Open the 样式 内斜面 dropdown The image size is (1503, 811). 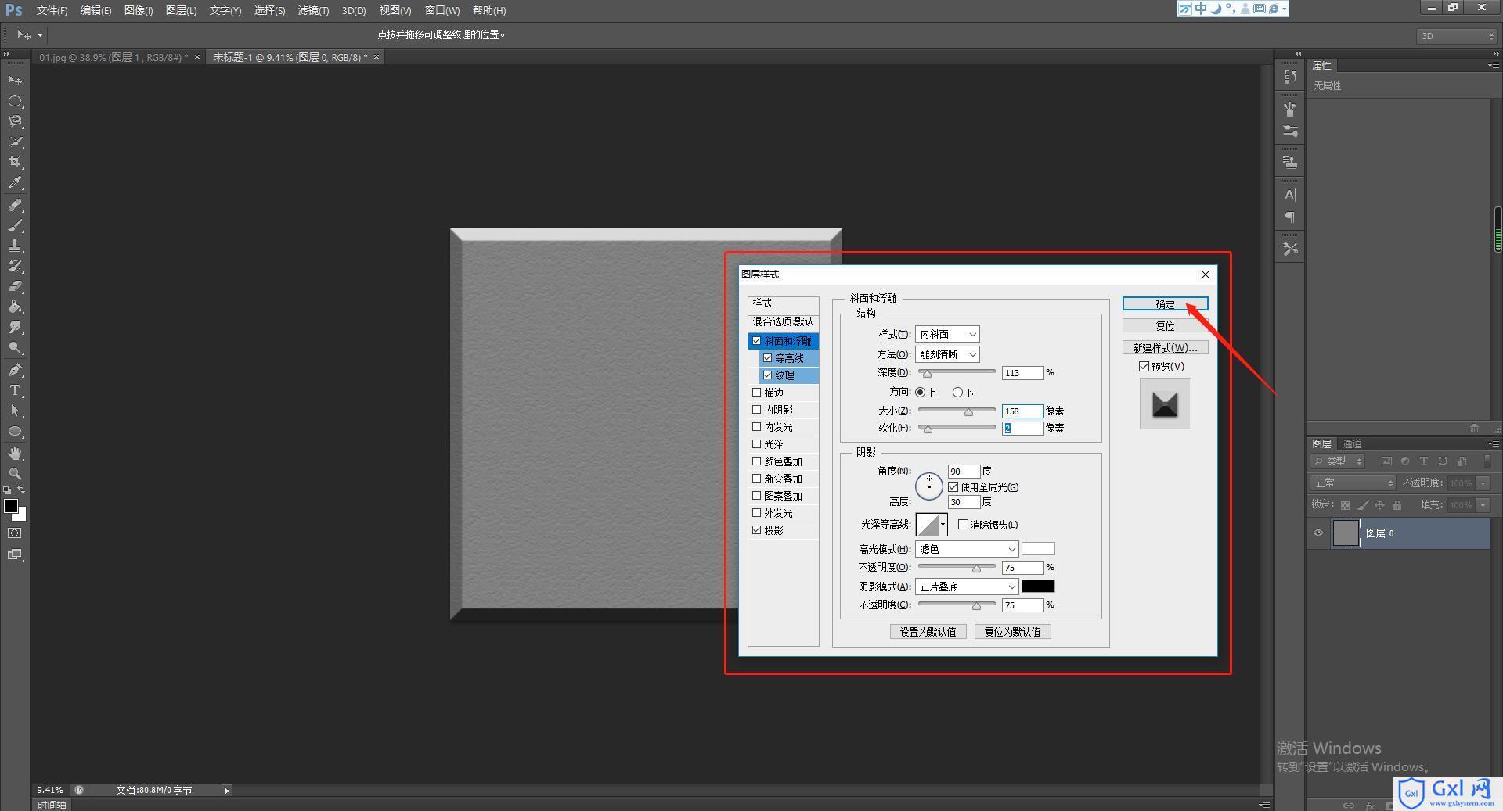947,334
